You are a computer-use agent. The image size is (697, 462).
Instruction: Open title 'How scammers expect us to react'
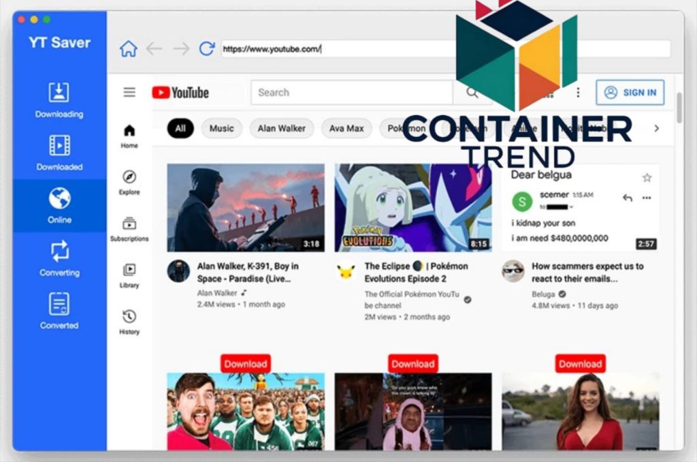pyautogui.click(x=587, y=273)
